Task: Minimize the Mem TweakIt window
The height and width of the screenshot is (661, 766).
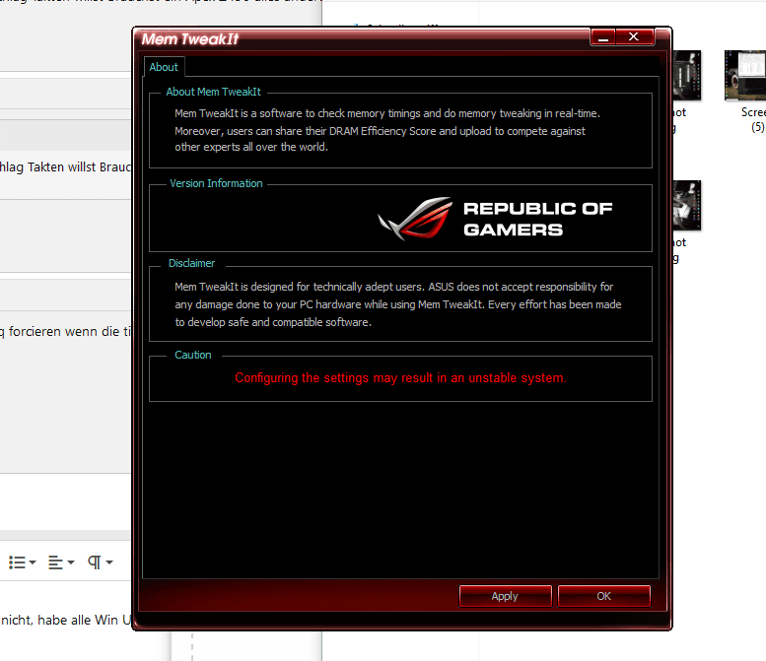Action: pyautogui.click(x=603, y=37)
